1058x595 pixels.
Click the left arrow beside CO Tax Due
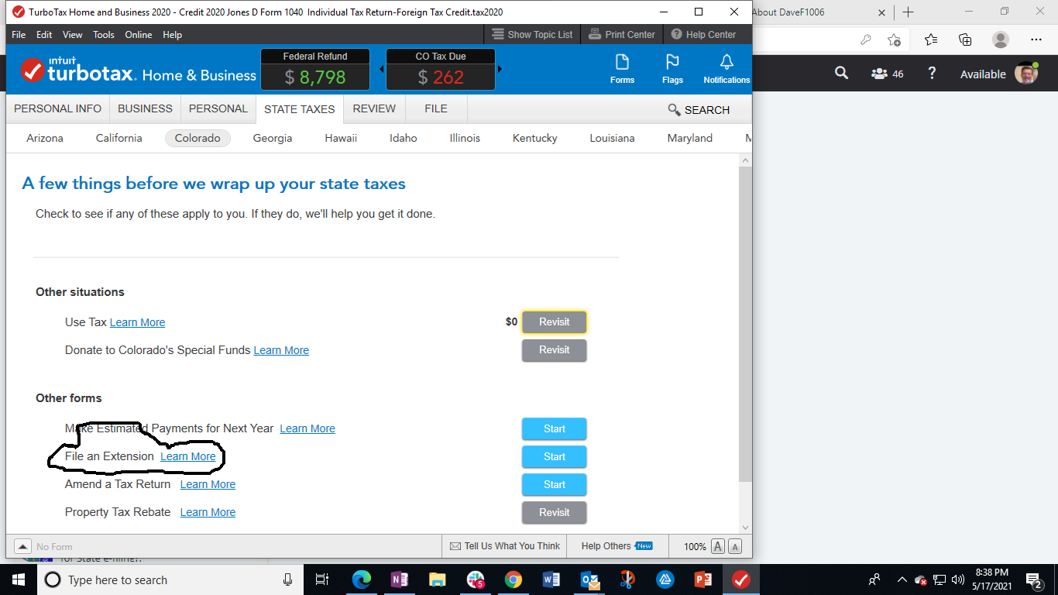(x=381, y=69)
